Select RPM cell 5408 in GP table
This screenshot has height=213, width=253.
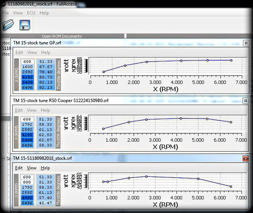click(27, 82)
